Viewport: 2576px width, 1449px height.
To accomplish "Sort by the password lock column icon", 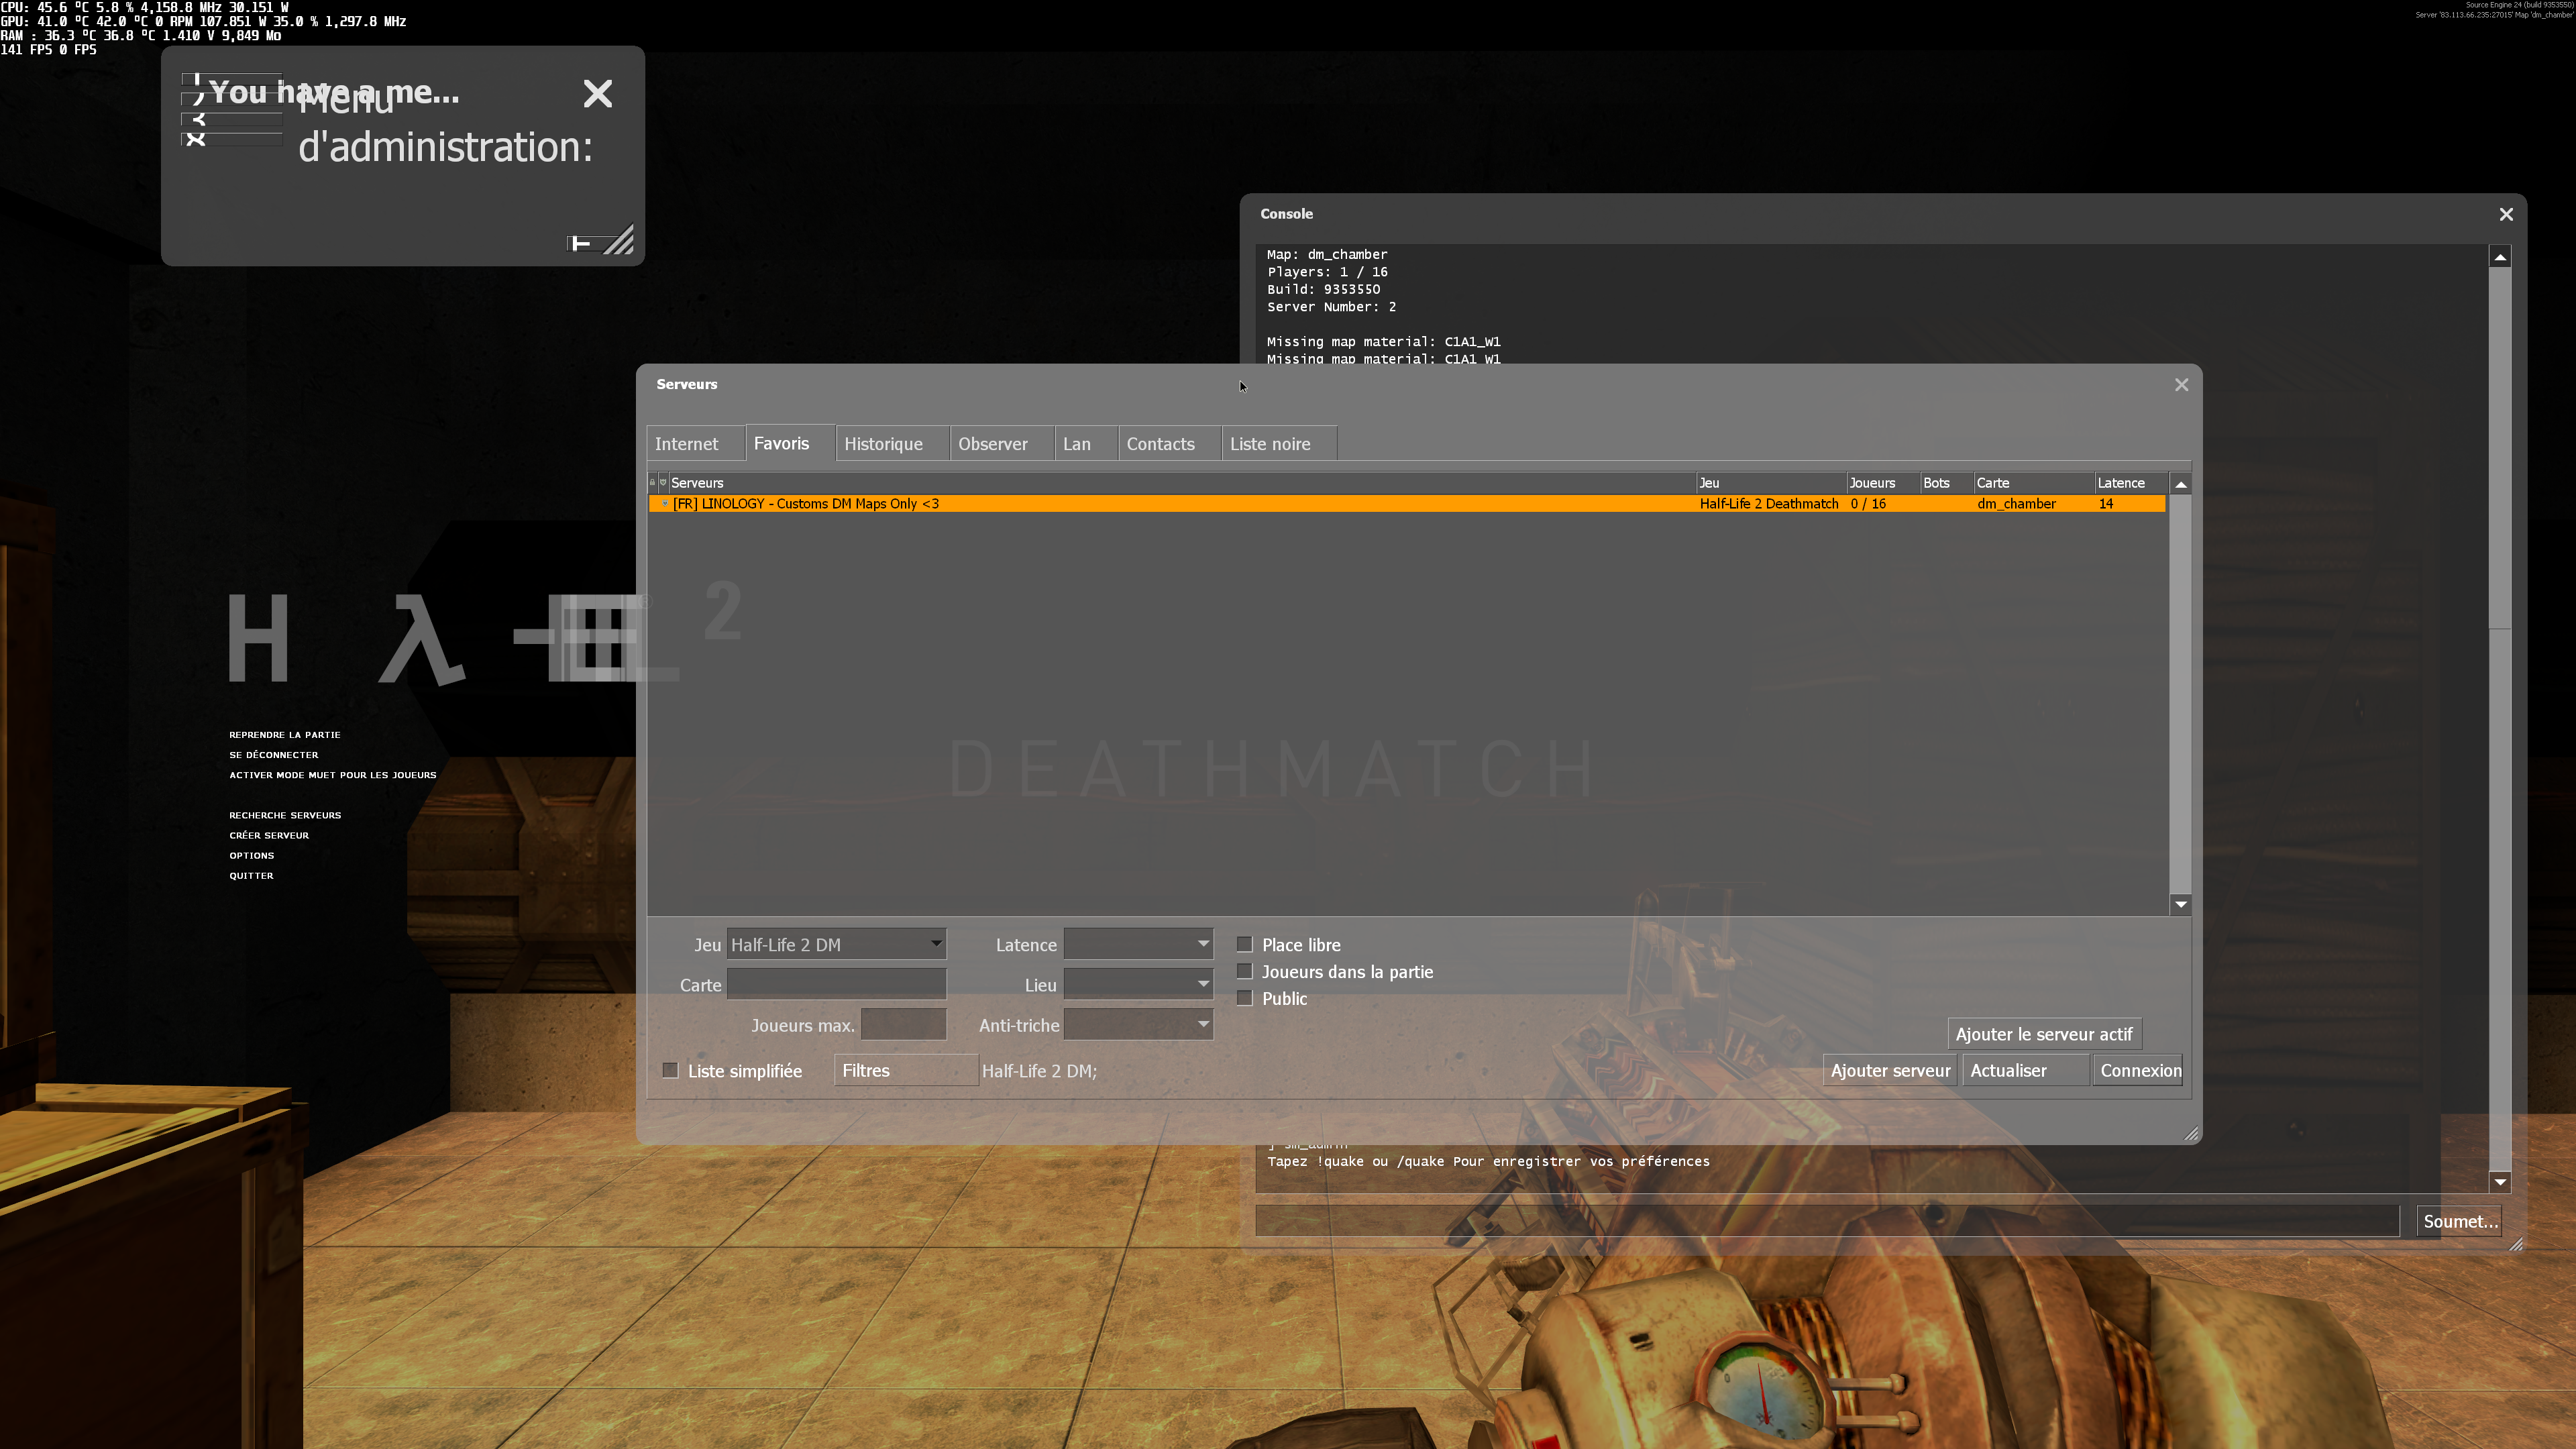I will click(652, 483).
